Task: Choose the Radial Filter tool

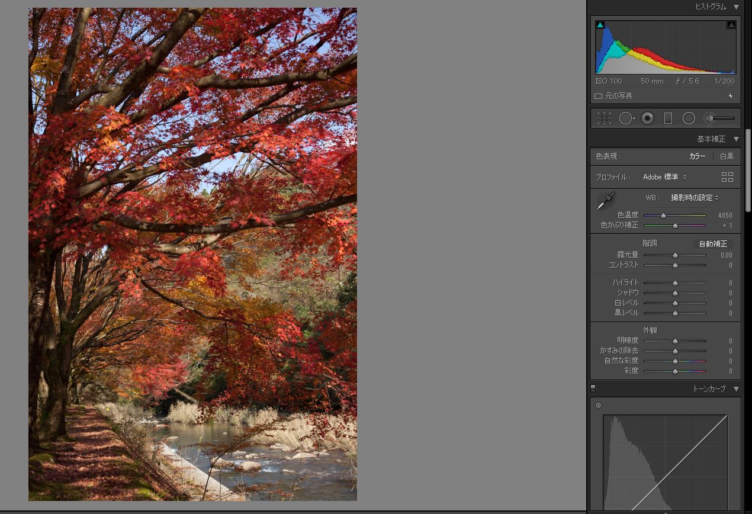Action: pyautogui.click(x=689, y=118)
